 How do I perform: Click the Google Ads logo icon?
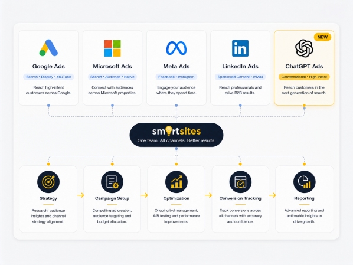click(x=48, y=48)
